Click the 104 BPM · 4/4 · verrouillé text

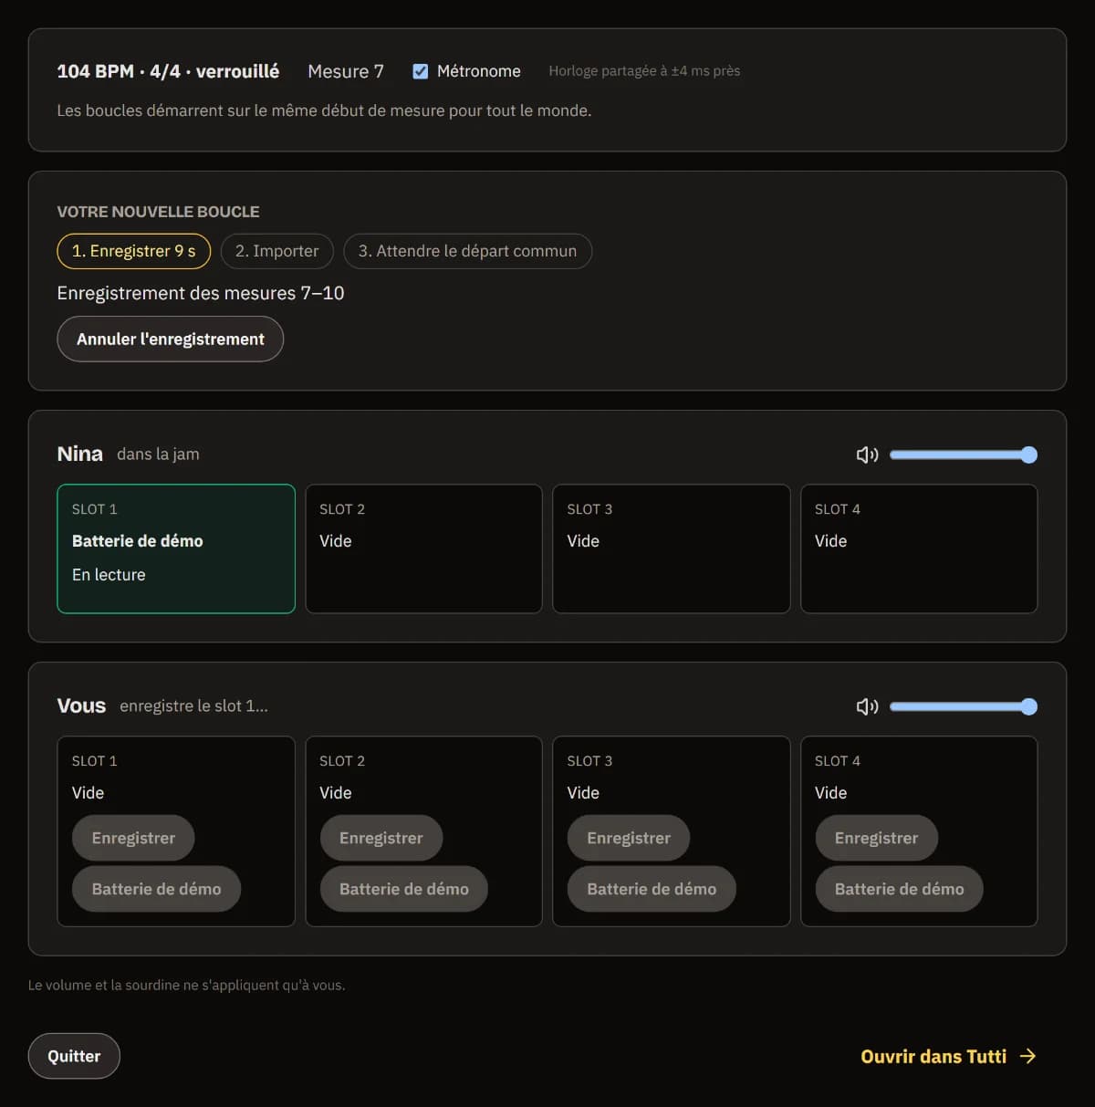(168, 71)
